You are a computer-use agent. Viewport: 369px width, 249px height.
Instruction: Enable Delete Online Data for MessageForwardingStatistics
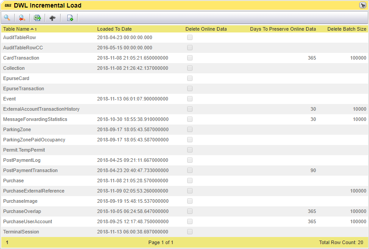coord(190,119)
